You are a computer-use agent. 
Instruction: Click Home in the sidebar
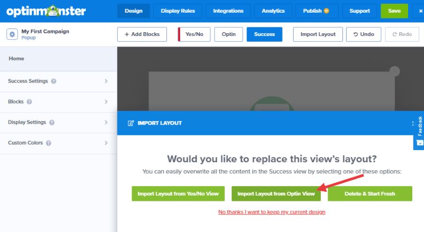pos(58,59)
